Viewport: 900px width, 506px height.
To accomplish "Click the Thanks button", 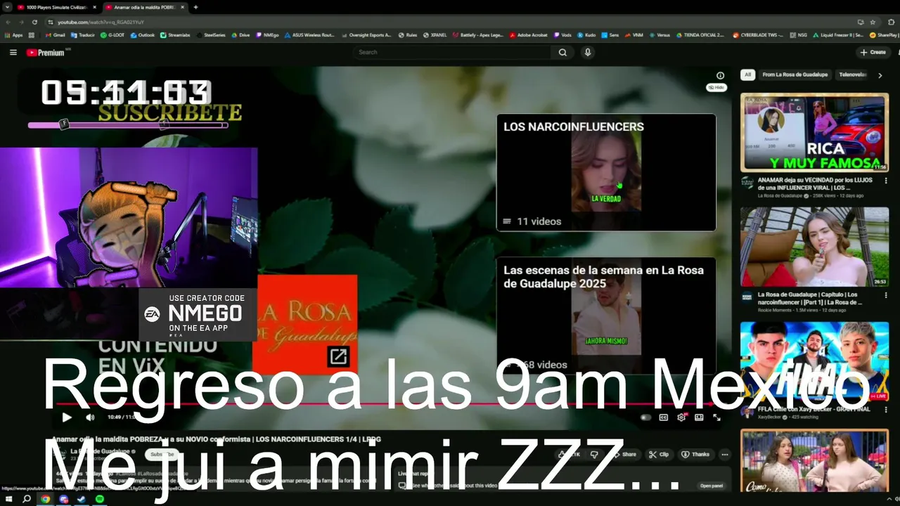I will click(695, 455).
